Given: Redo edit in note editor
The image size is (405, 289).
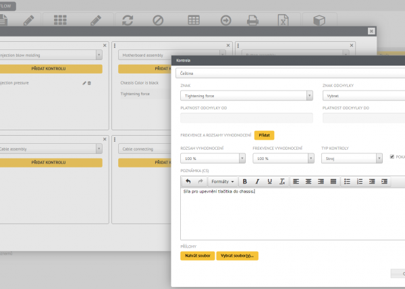Looking at the screenshot, I should click(200, 182).
